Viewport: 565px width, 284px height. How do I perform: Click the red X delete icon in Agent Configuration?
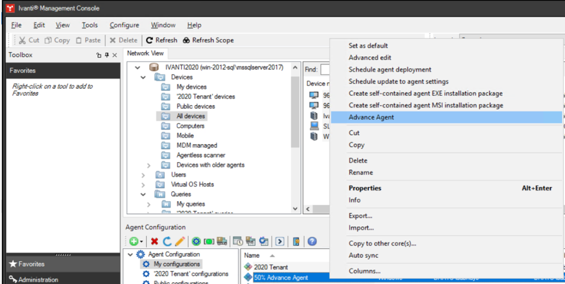[x=155, y=241]
